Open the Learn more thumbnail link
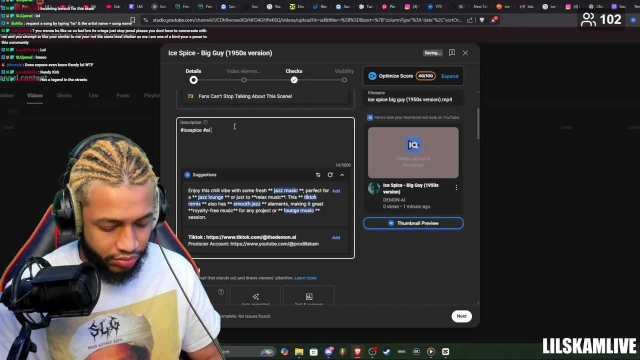640x360 pixels. click(305, 278)
